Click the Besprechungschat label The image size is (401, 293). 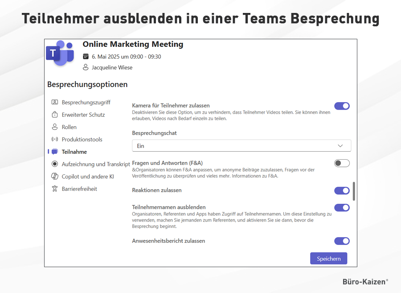pos(154,133)
